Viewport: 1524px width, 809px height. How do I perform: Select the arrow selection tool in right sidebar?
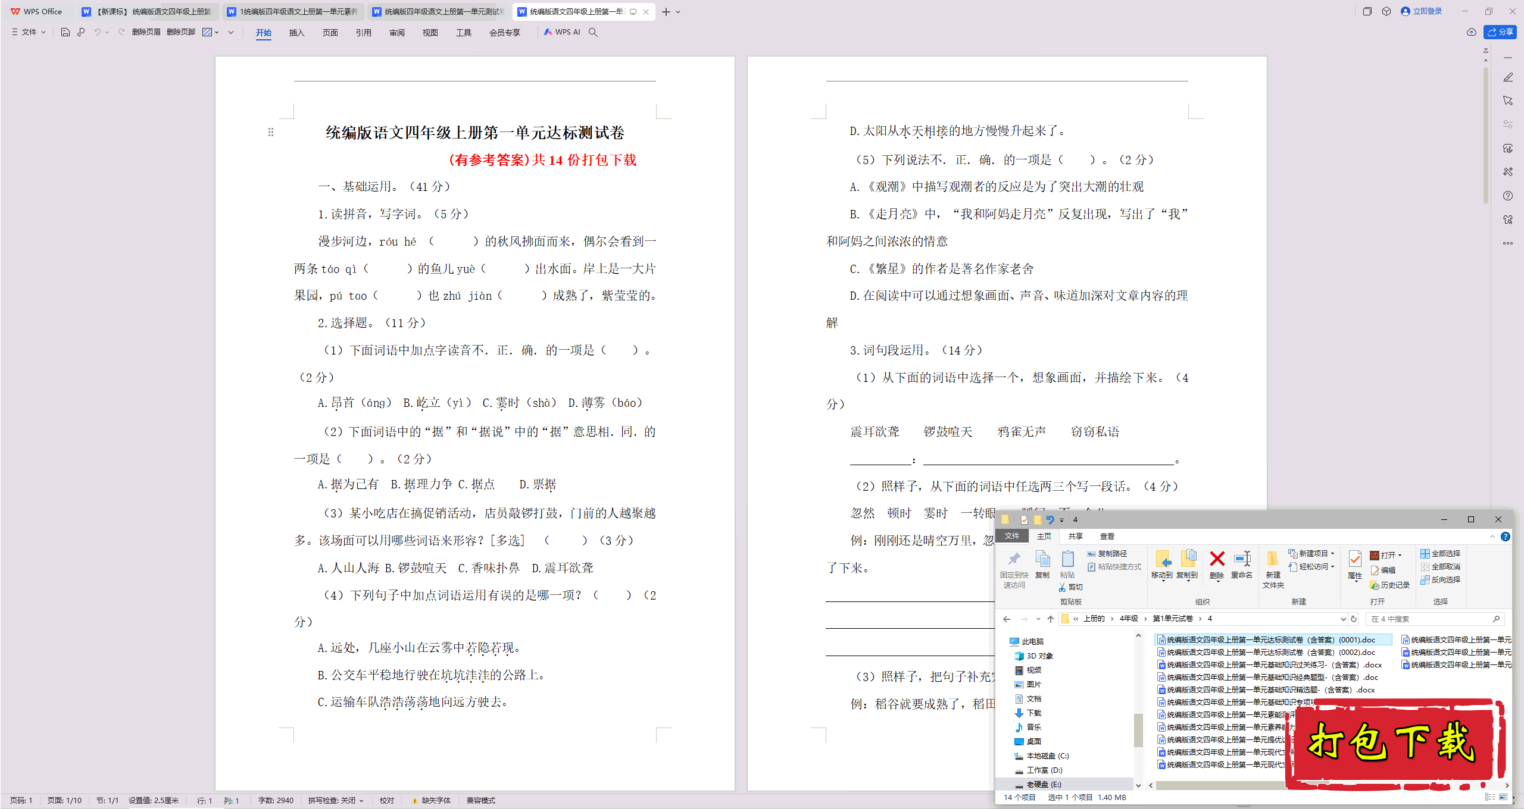tap(1508, 101)
